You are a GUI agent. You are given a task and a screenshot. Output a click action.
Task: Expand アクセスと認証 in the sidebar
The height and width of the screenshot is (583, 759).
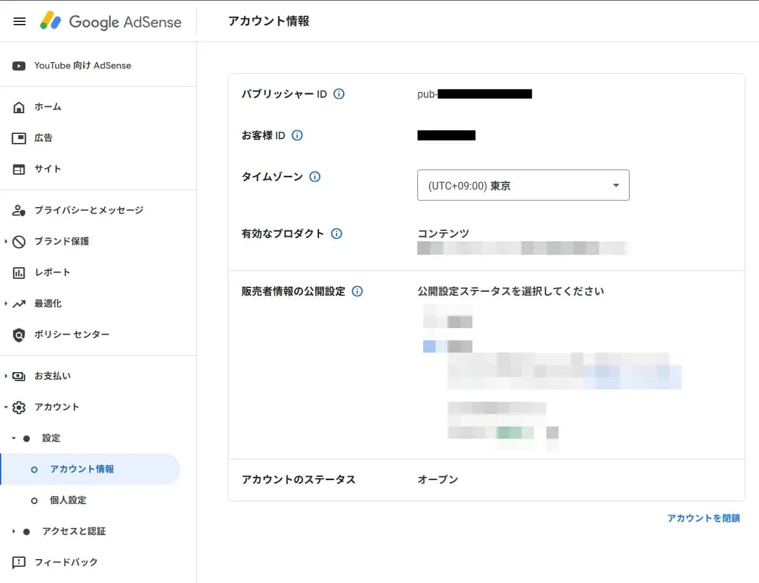tap(76, 531)
